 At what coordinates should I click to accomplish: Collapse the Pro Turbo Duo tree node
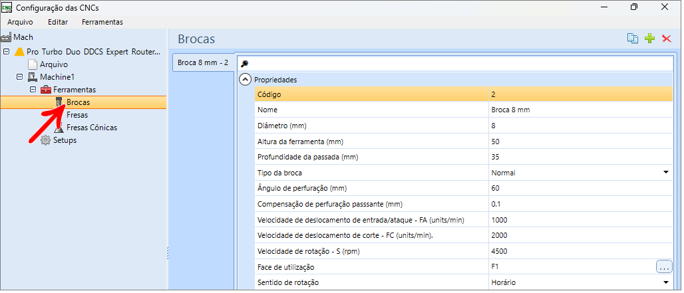pyautogui.click(x=6, y=52)
